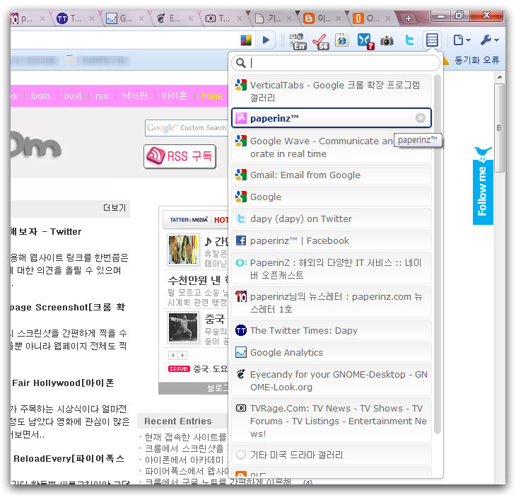The image size is (516, 495).
Task: Click the ISSUE! red badge in widget
Action: [x=179, y=368]
